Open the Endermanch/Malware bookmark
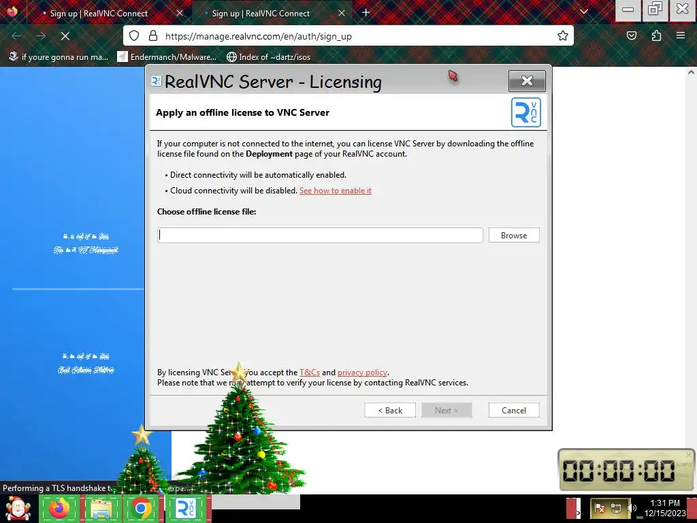Image resolution: width=697 pixels, height=523 pixels. [x=167, y=57]
